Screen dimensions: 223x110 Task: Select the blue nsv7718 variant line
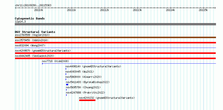point(129,64)
